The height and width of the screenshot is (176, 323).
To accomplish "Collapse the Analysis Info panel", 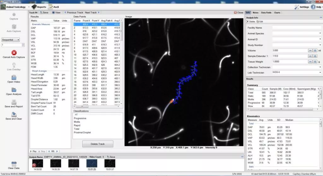I will [321, 18].
